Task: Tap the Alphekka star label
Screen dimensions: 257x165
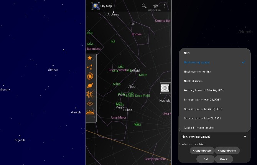Action: click(154, 10)
